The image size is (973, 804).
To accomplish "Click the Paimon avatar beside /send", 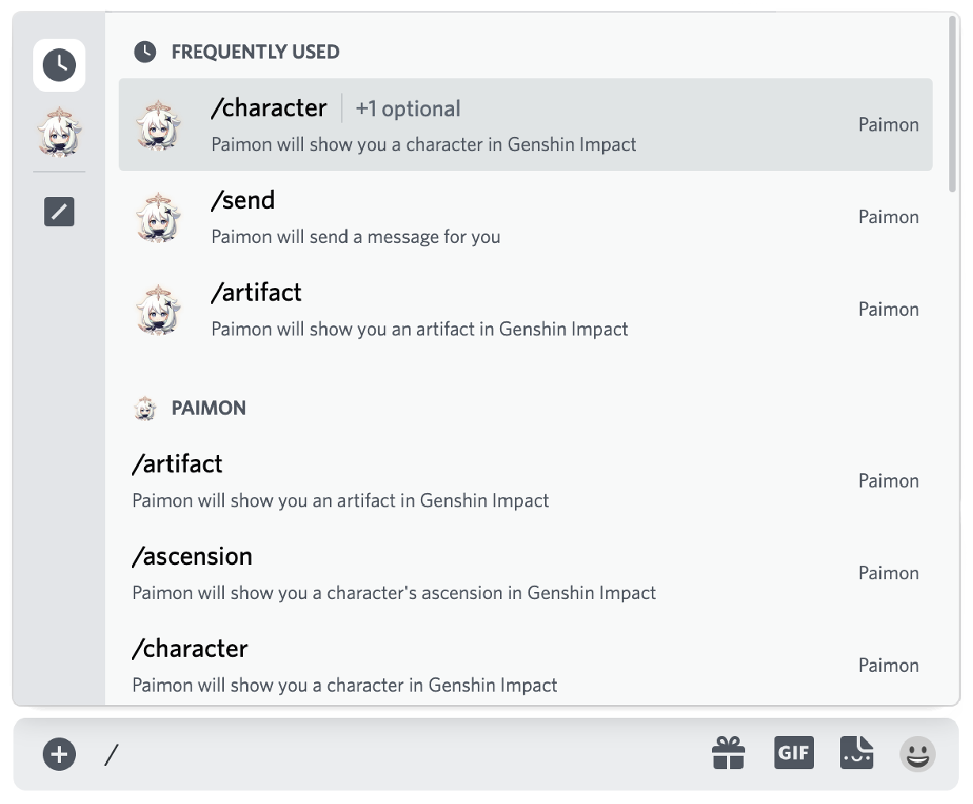I will tap(158, 217).
